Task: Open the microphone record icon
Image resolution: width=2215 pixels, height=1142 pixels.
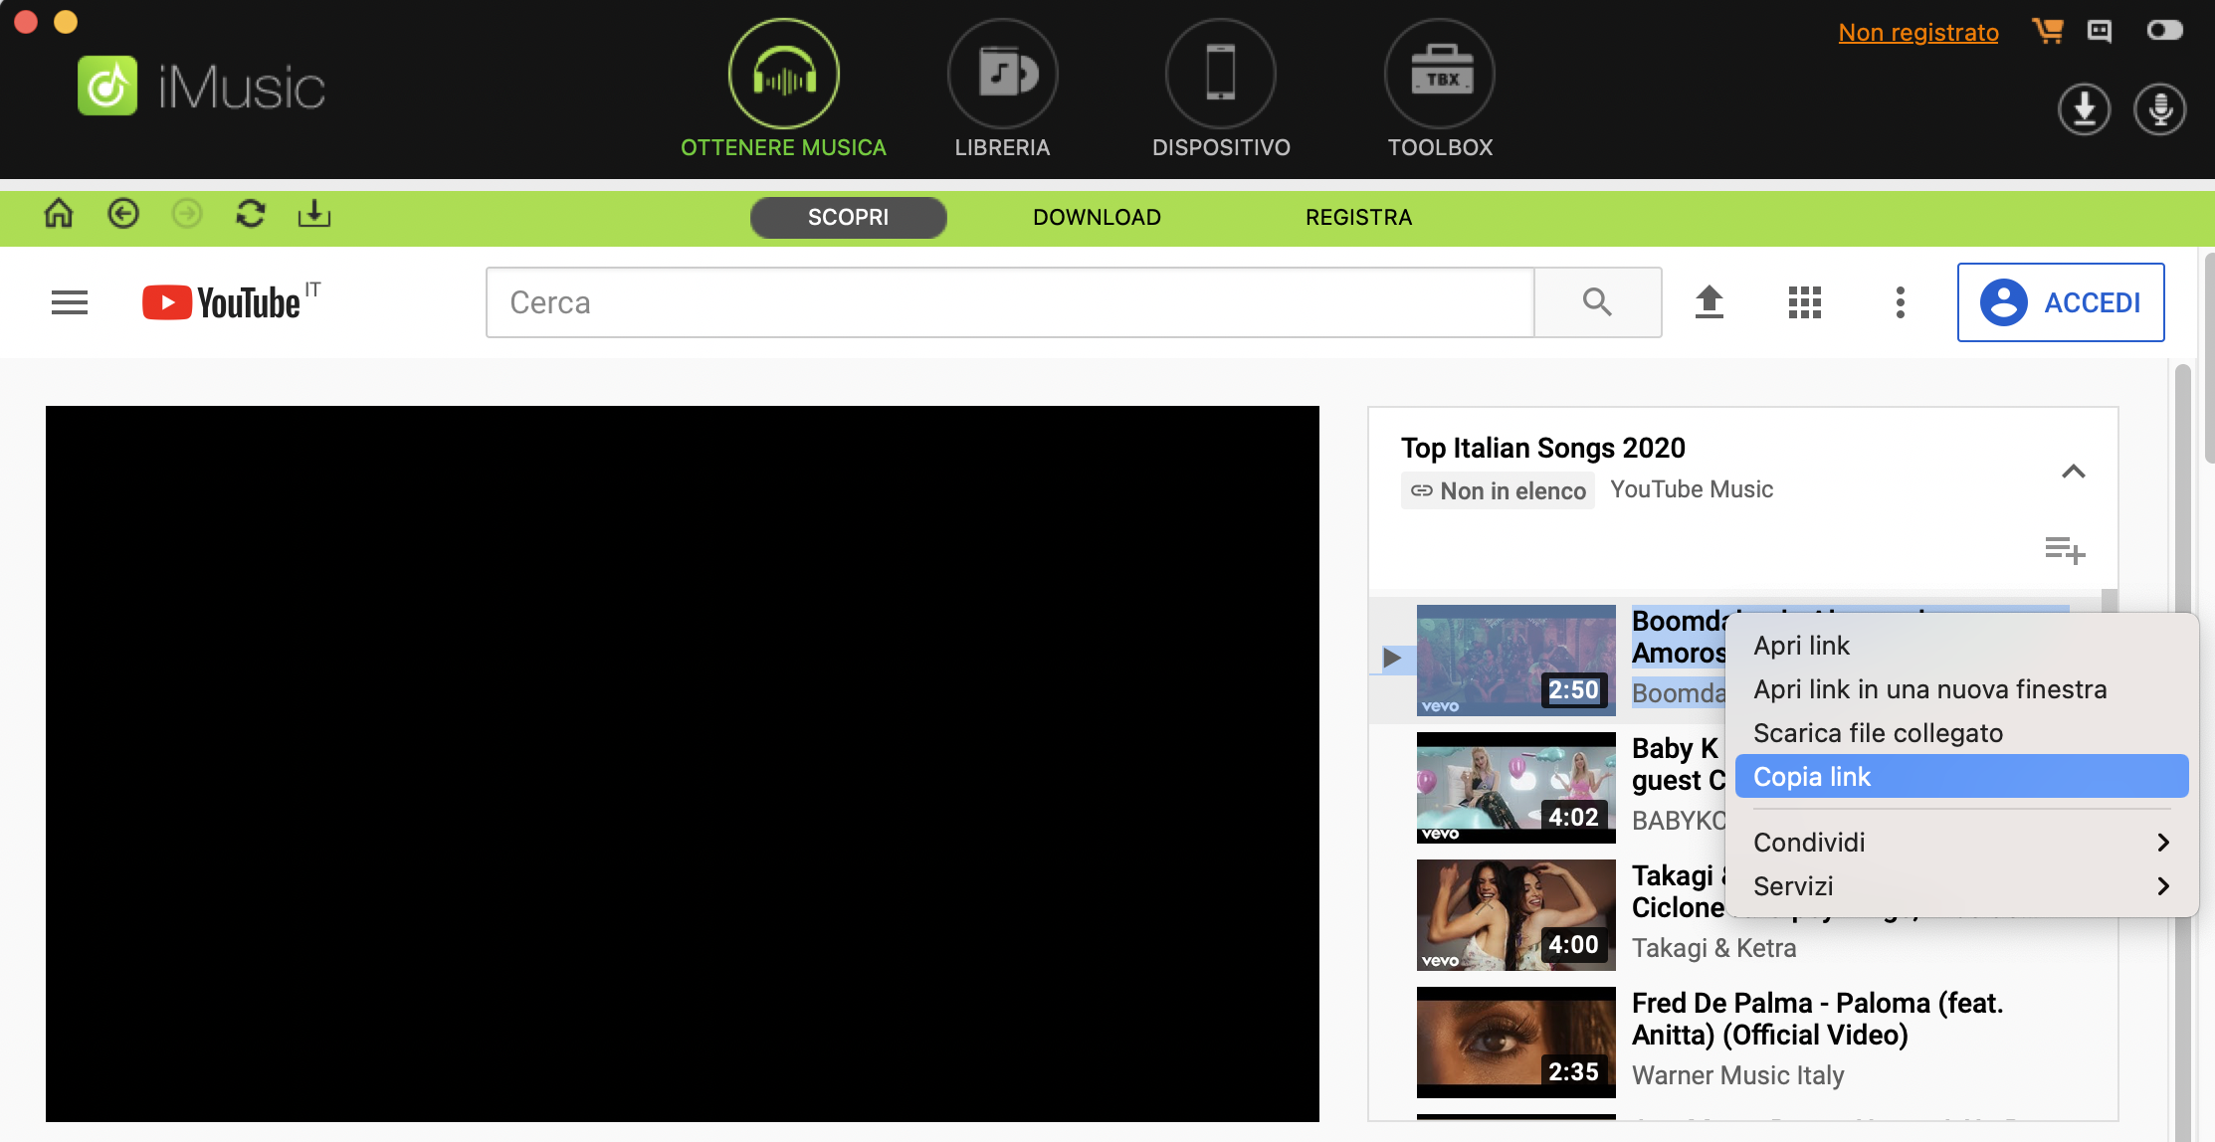Action: 2160,108
